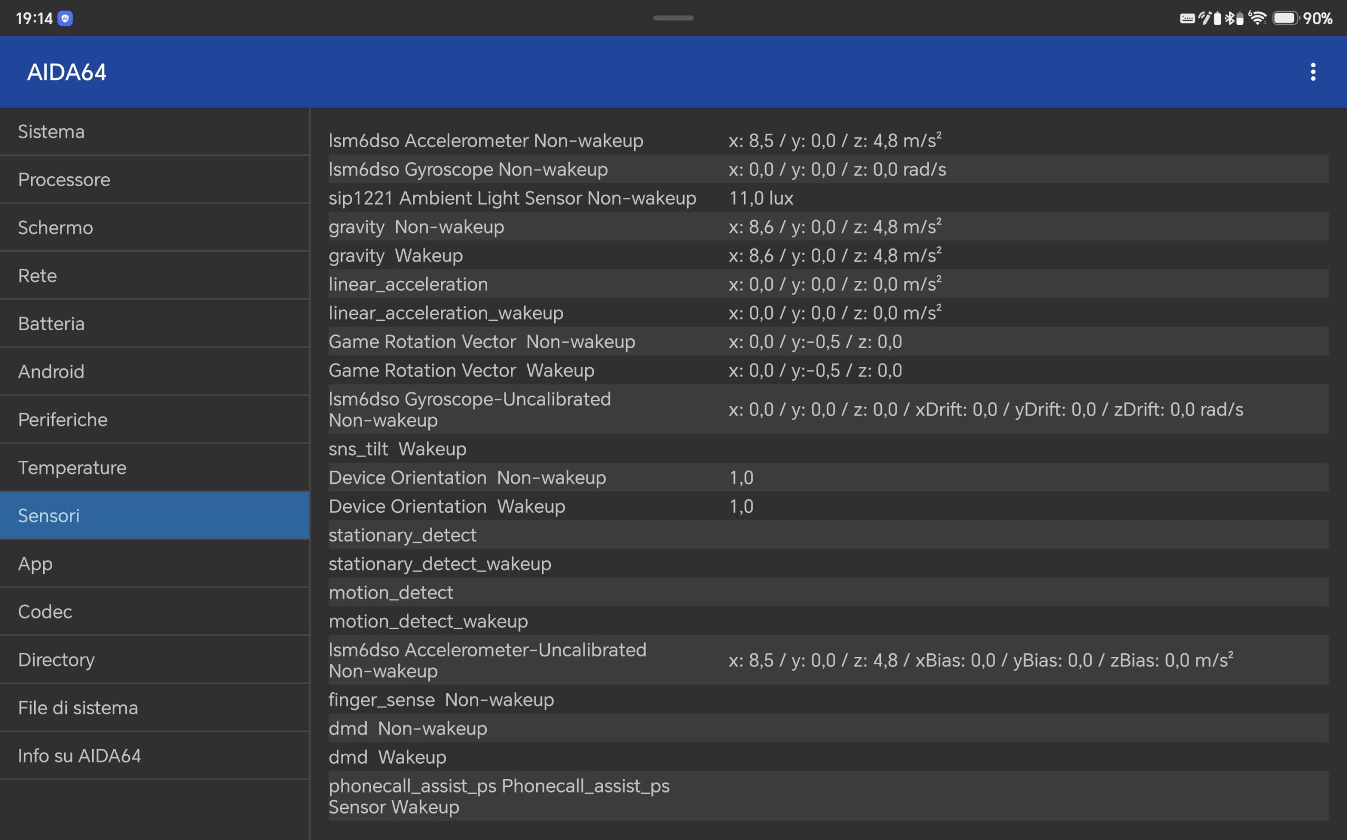
Task: Open the Codec list
Action: tap(155, 612)
